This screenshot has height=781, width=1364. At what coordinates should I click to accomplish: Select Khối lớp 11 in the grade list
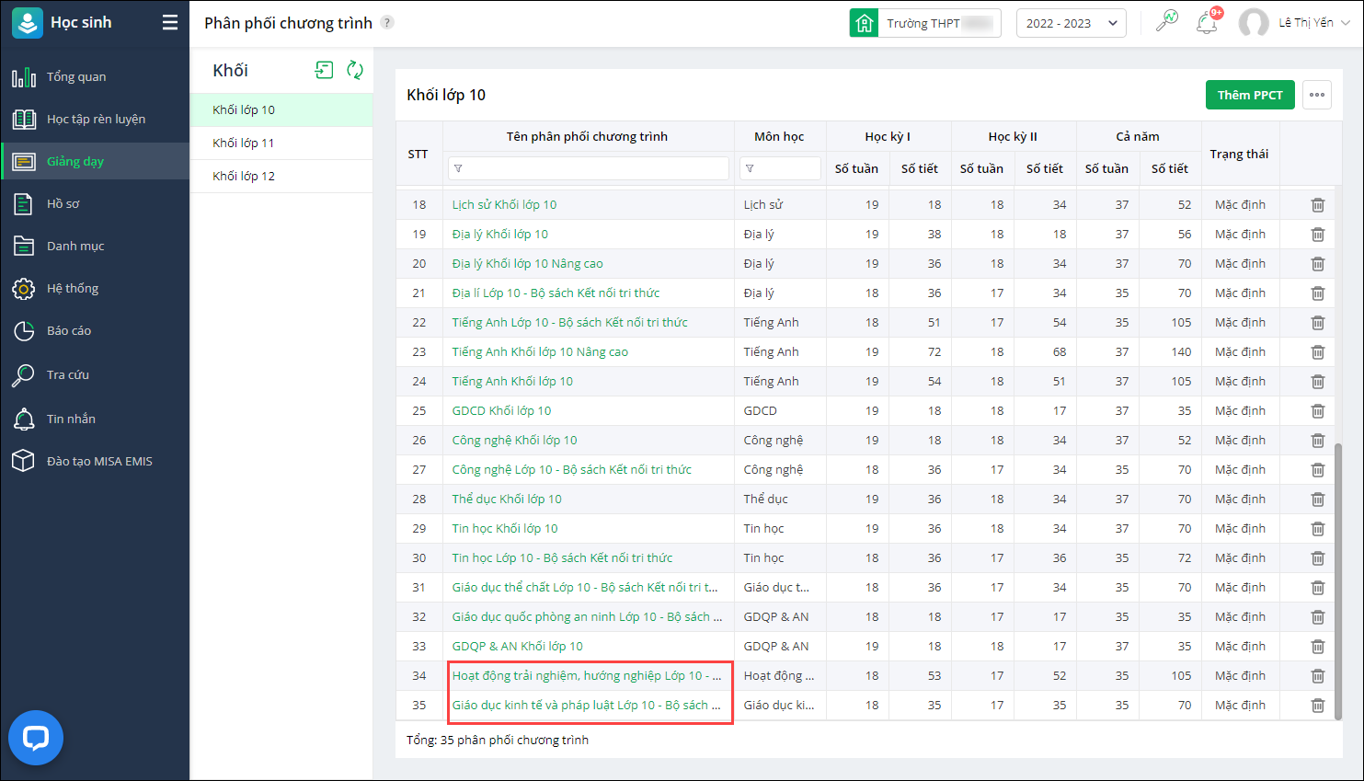click(244, 144)
